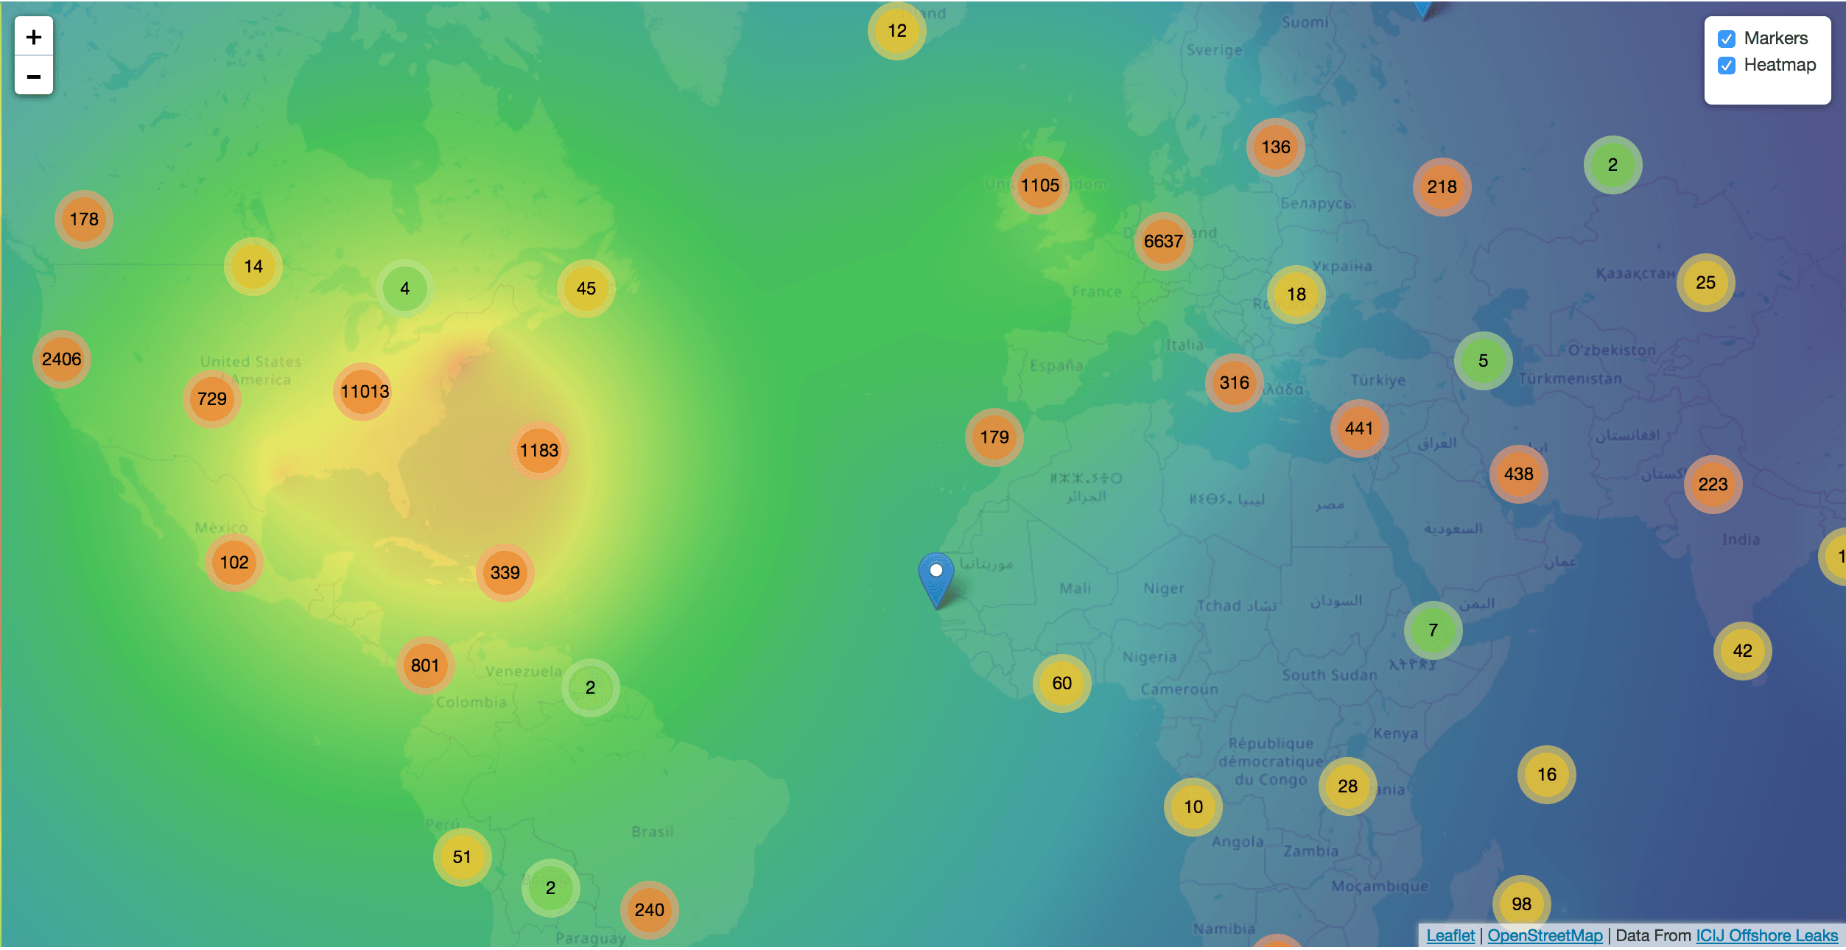
Task: Expand the 1105 cluster over United Kingdom
Action: (x=1039, y=186)
